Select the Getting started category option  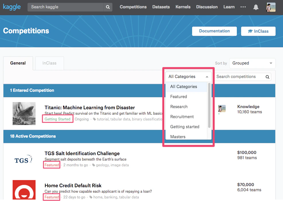186,127
